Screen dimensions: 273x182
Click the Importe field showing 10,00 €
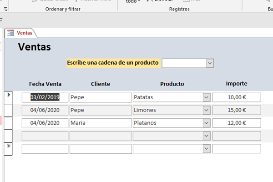click(x=236, y=97)
